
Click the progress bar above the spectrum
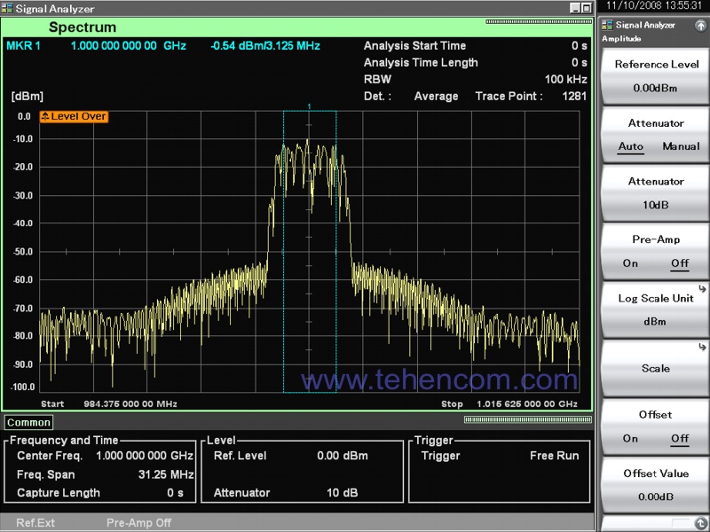(539, 21)
